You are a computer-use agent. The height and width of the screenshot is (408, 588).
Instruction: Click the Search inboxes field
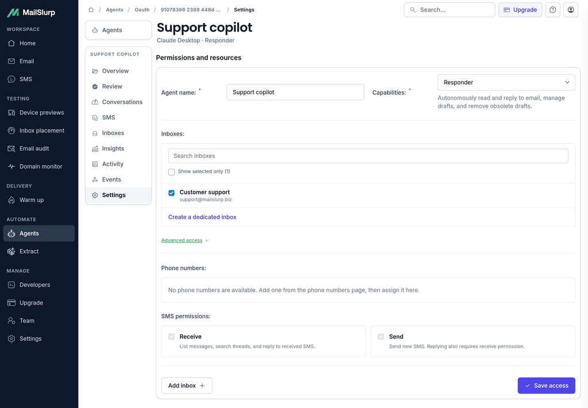(x=368, y=156)
